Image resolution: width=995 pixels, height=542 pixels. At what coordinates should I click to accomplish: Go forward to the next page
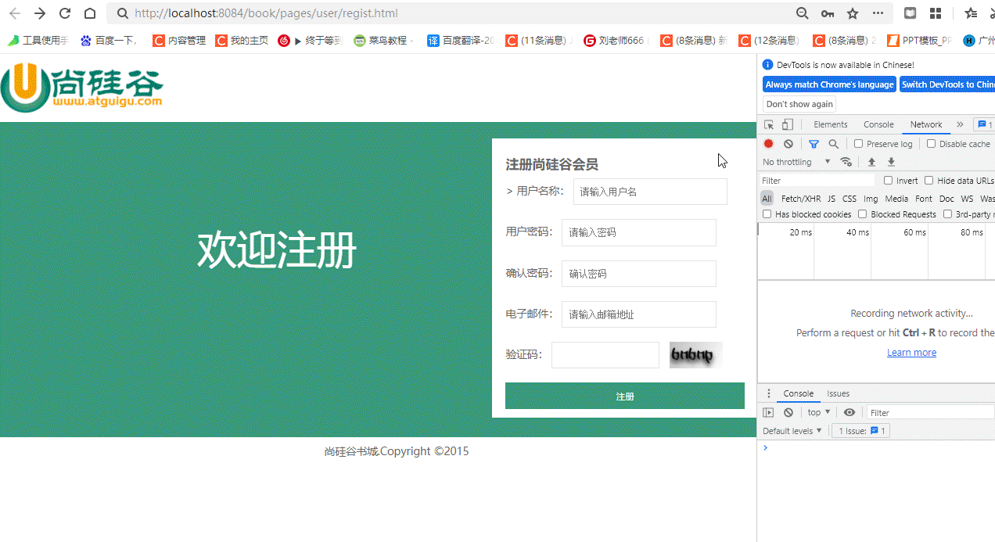[40, 13]
